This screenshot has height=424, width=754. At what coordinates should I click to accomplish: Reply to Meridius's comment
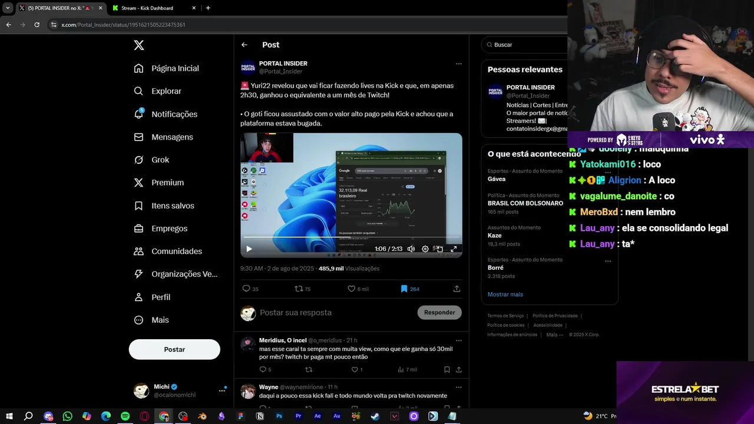click(x=265, y=370)
